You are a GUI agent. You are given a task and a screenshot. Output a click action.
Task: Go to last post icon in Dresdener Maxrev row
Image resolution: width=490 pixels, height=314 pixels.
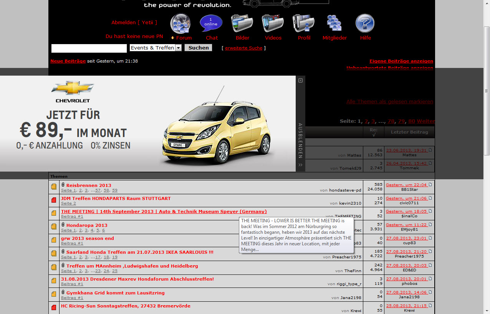[430, 279]
